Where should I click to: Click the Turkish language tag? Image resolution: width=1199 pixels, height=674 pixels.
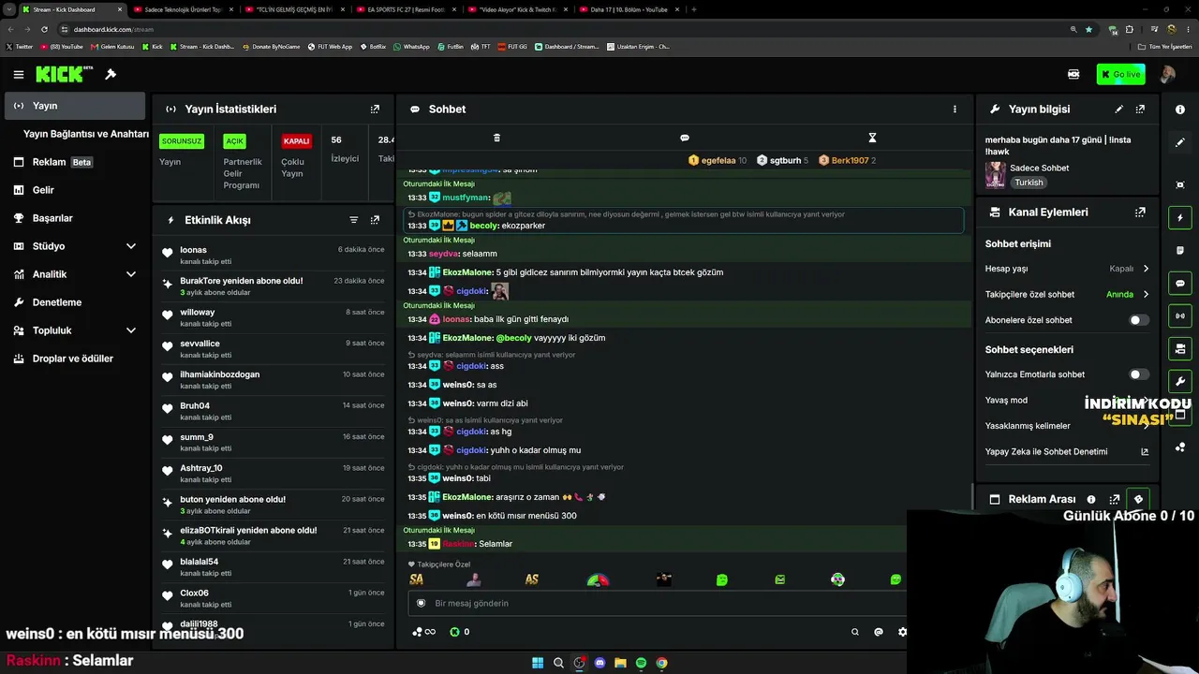[1029, 183]
